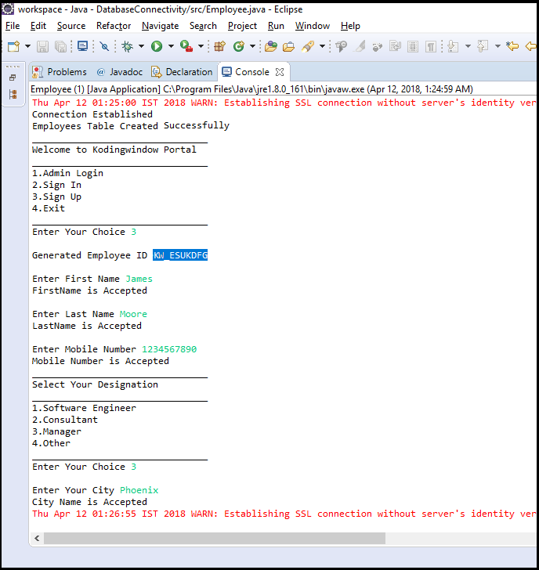
Task: Click the 'Connection Established' console line
Action: click(92, 114)
